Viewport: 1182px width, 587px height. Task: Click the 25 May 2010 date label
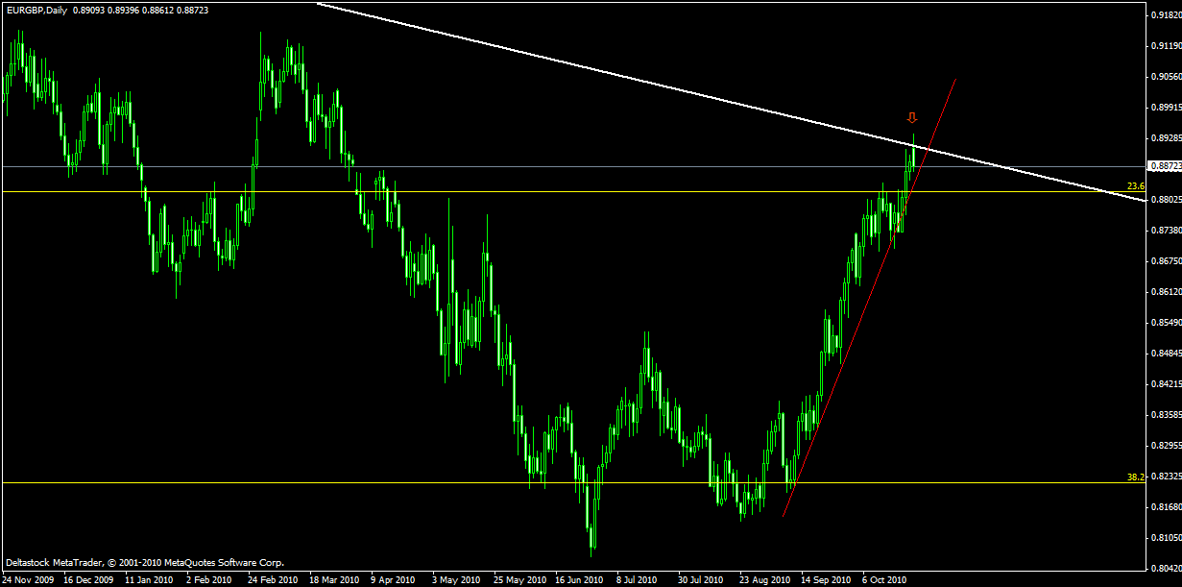click(x=519, y=580)
